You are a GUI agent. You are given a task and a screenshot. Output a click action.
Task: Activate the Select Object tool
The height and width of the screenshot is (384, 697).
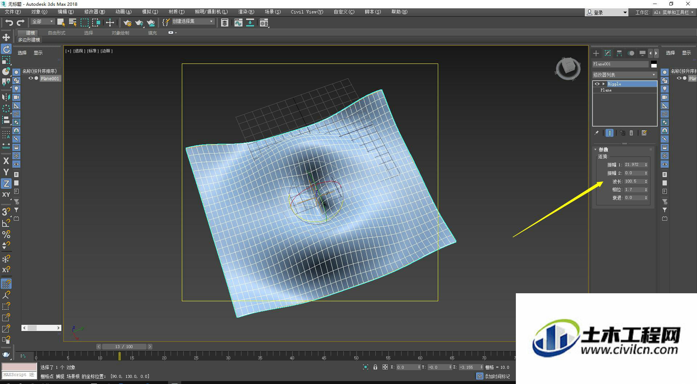click(61, 23)
